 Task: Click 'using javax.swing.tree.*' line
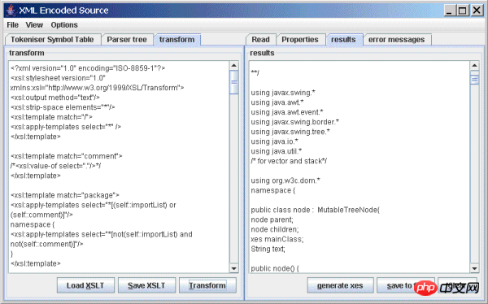290,132
